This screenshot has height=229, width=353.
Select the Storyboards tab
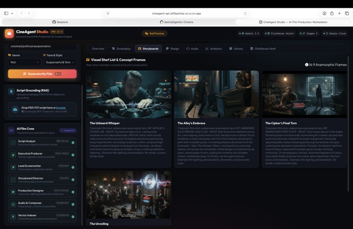click(148, 49)
